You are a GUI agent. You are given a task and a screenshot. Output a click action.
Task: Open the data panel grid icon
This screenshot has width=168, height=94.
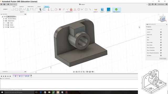1,4
